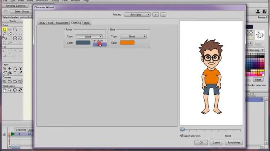Choose the Zoom Camera tool

coord(10,81)
